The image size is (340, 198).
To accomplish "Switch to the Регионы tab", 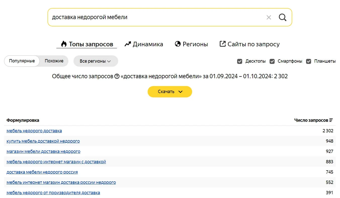I will point(191,44).
